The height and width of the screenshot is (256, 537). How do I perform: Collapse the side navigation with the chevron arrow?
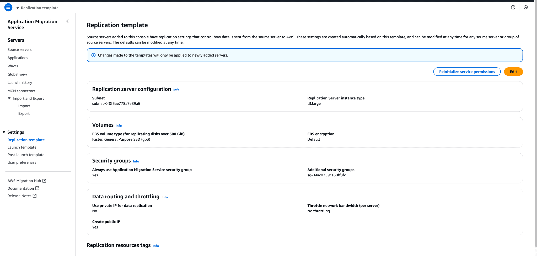tap(67, 21)
